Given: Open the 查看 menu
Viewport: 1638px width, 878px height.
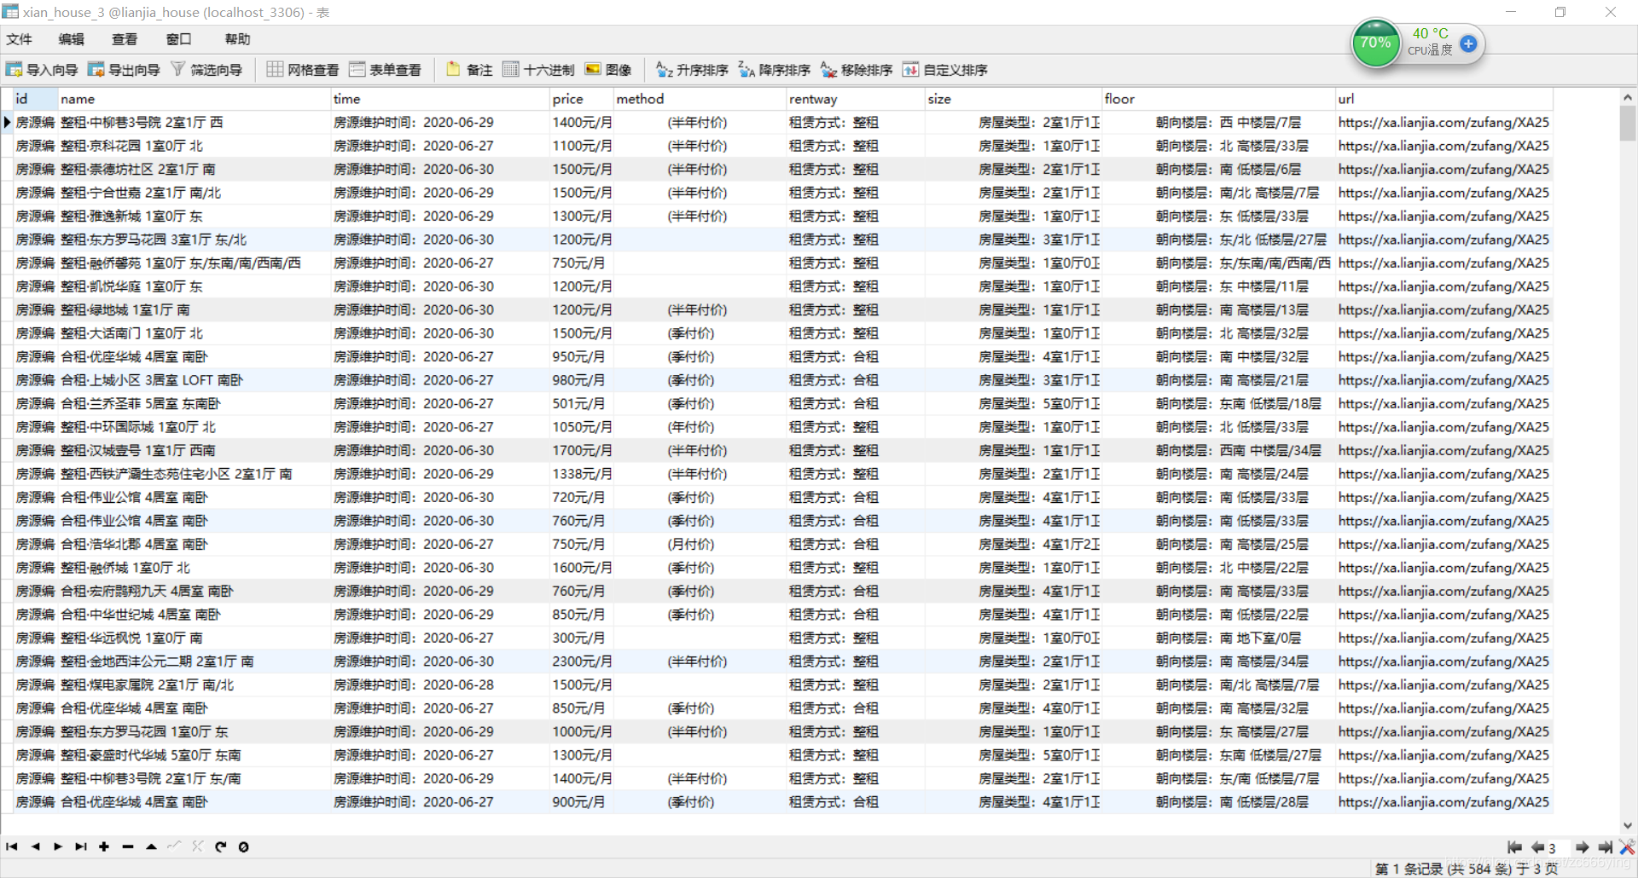Looking at the screenshot, I should [x=125, y=39].
